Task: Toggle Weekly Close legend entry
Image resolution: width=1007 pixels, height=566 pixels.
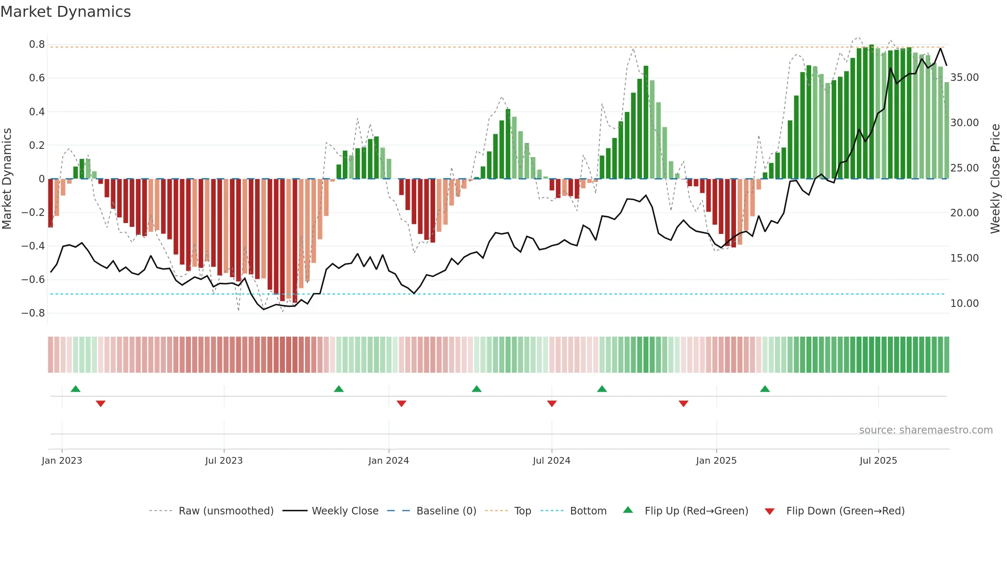Action: click(x=331, y=511)
